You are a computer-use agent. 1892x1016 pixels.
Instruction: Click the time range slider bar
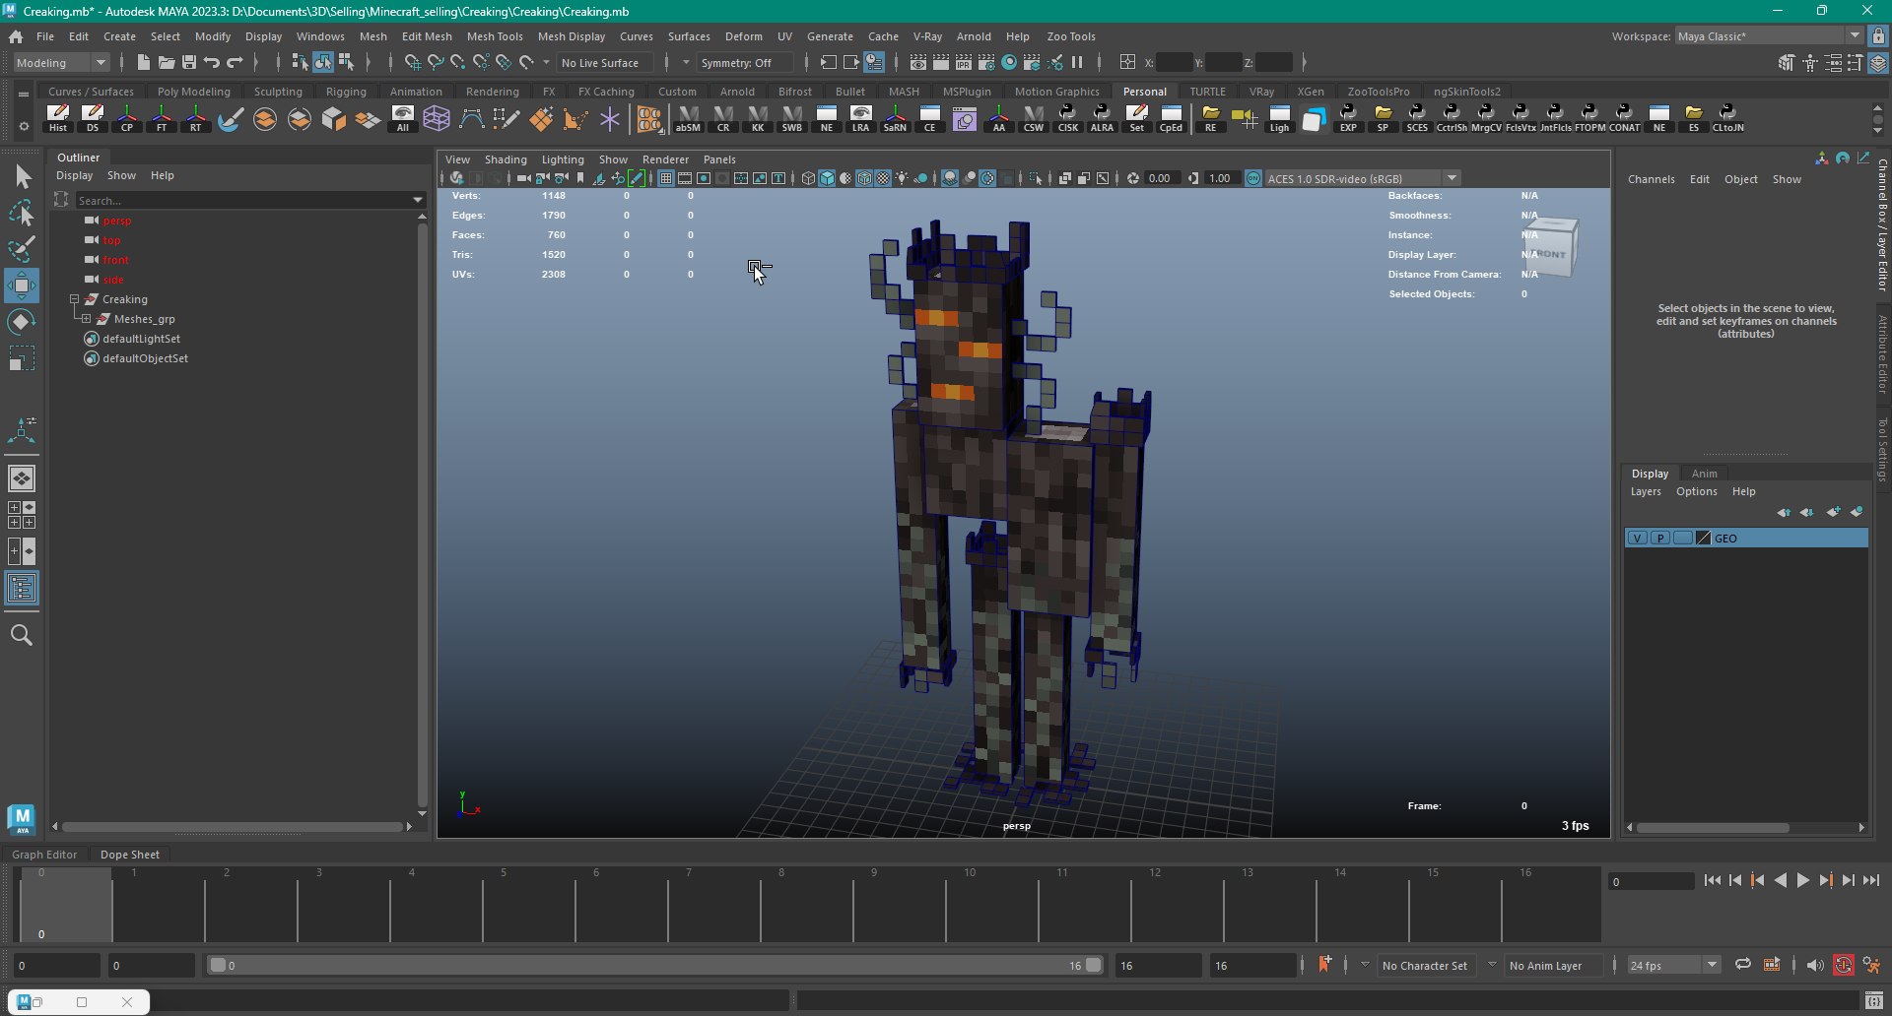click(655, 965)
